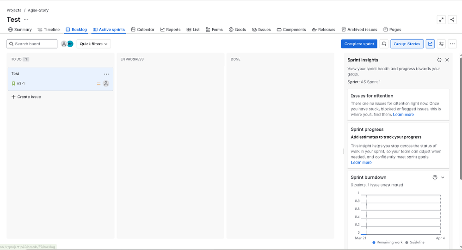Click the AS-1 issue key

(x=21, y=84)
